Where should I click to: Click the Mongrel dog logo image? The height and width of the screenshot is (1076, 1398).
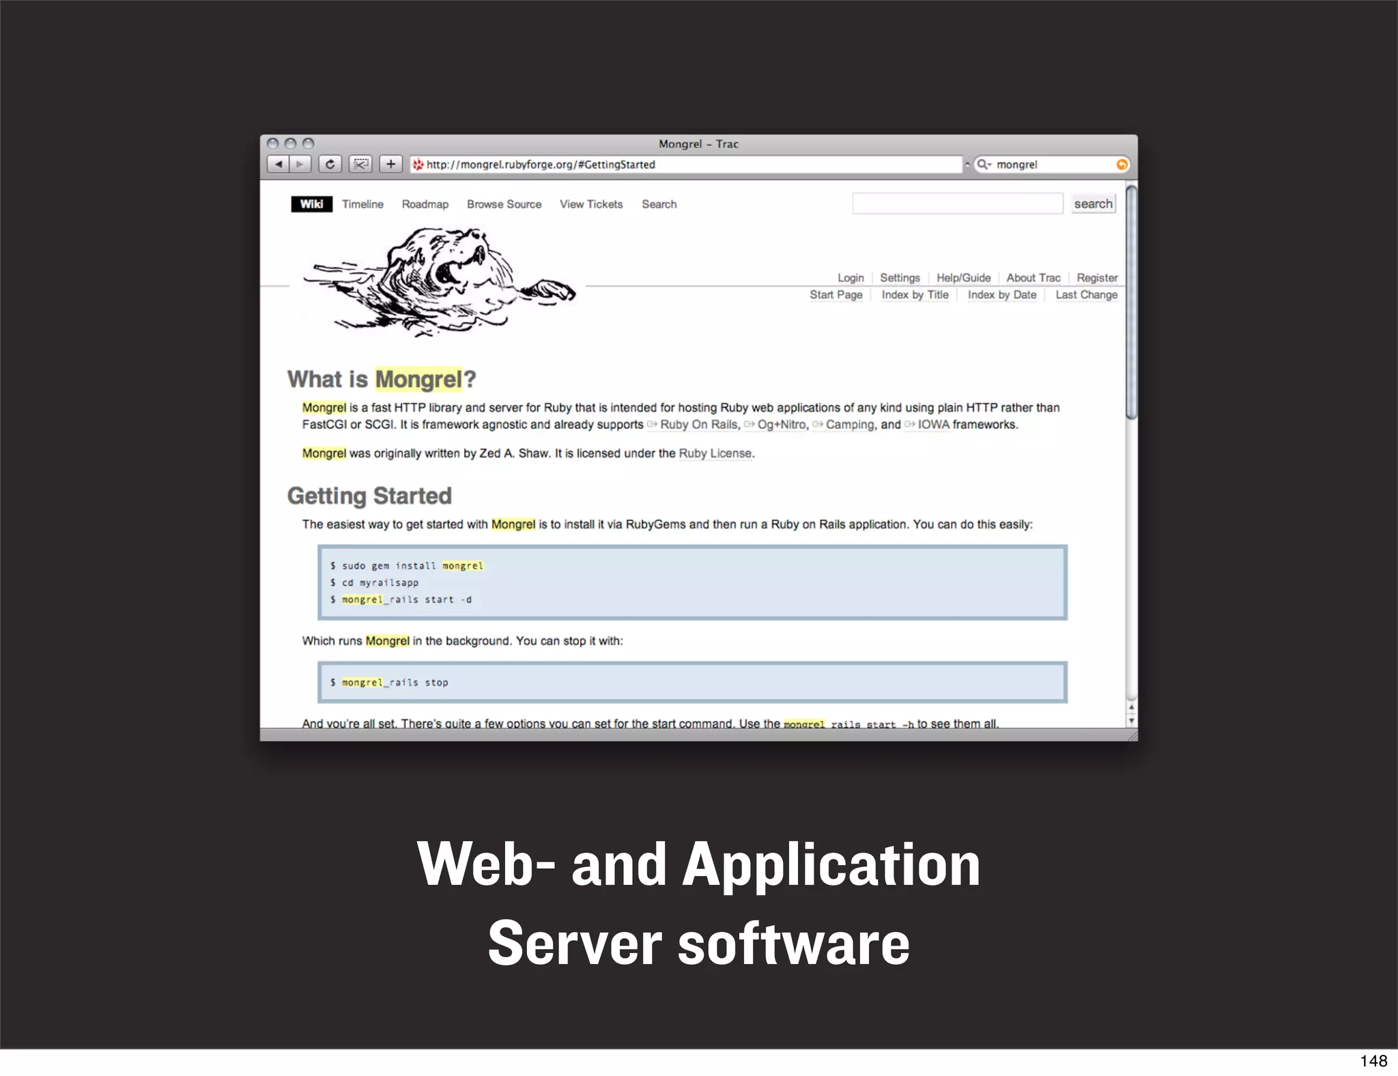click(x=440, y=282)
